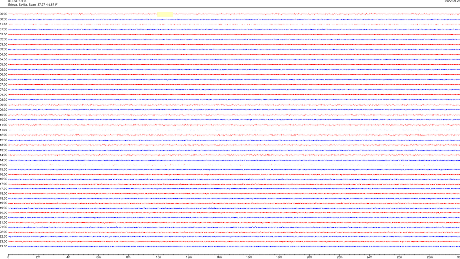Select the 17:00 row time label
The height and width of the screenshot is (259, 460).
[3, 184]
